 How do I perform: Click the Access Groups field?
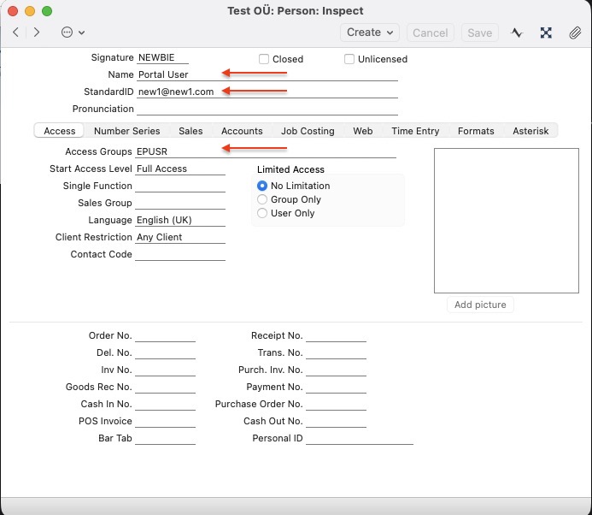click(x=265, y=151)
